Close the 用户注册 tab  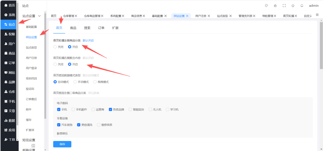tap(209, 16)
